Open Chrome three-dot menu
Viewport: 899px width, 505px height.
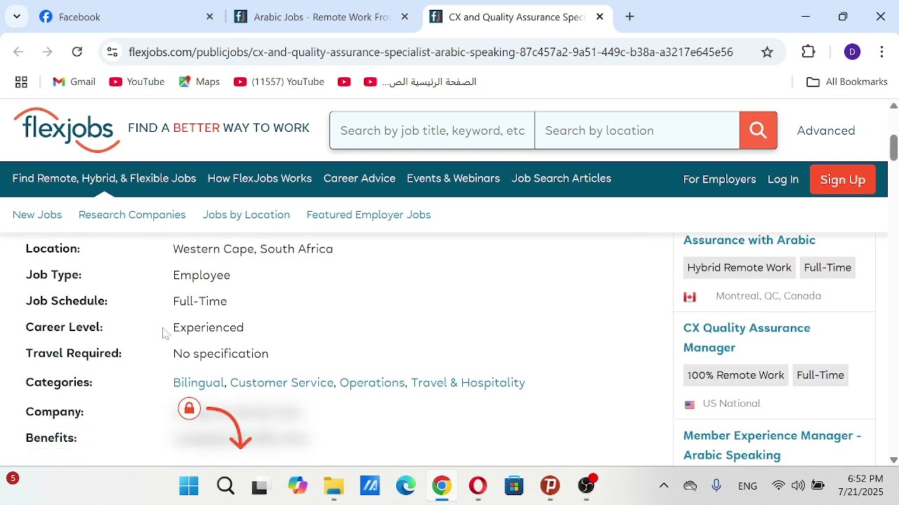(x=882, y=52)
